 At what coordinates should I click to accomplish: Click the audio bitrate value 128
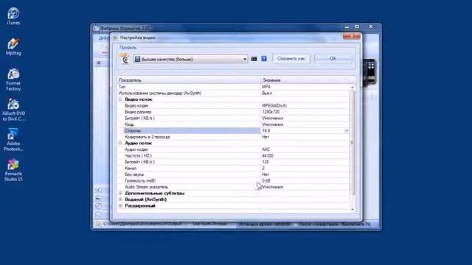[265, 162]
